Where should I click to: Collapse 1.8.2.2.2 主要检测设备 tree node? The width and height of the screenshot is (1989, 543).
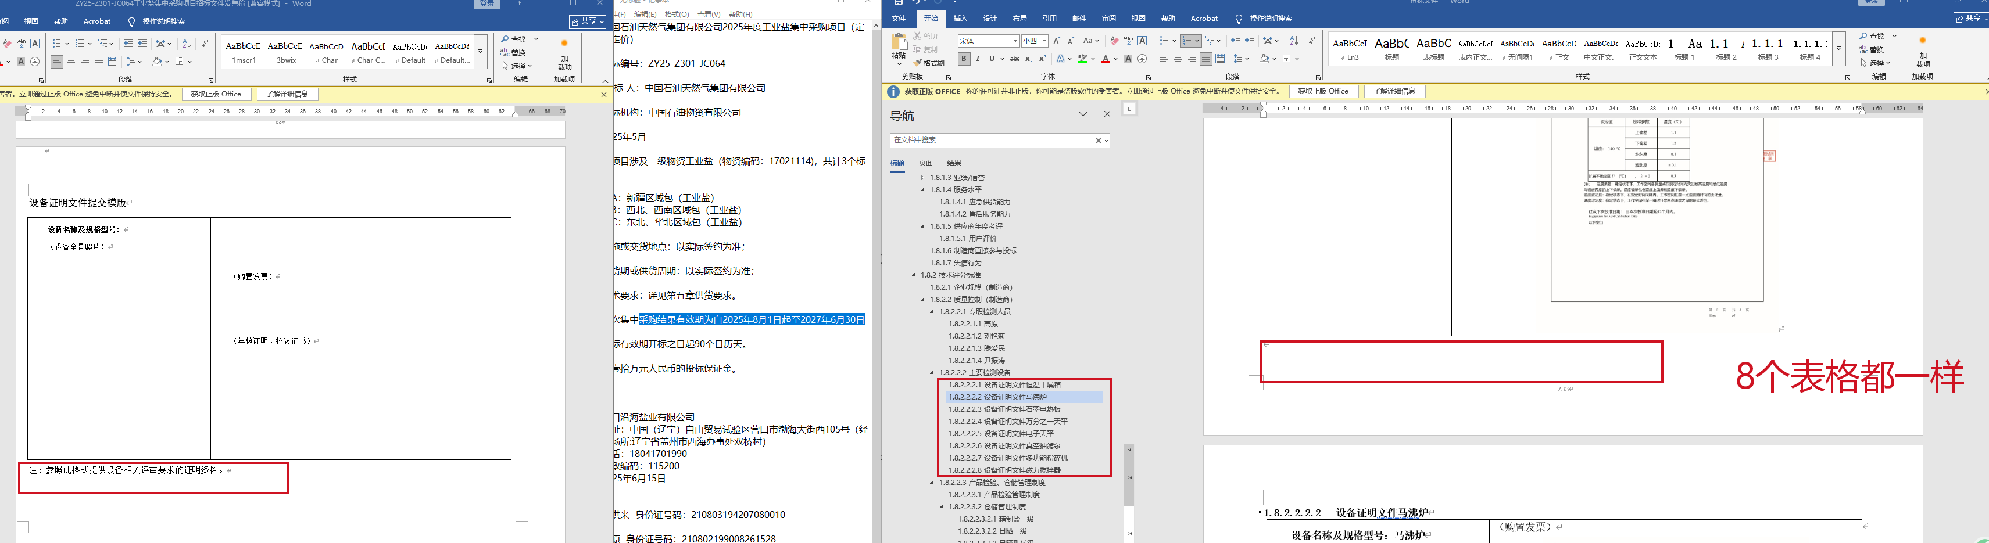point(932,372)
